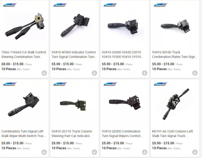Add KK191-66-1200 Column Left Stalk with plus icon

point(195,152)
